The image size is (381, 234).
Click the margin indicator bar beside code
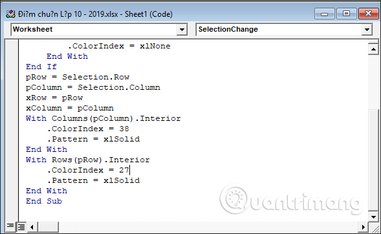coord(12,131)
